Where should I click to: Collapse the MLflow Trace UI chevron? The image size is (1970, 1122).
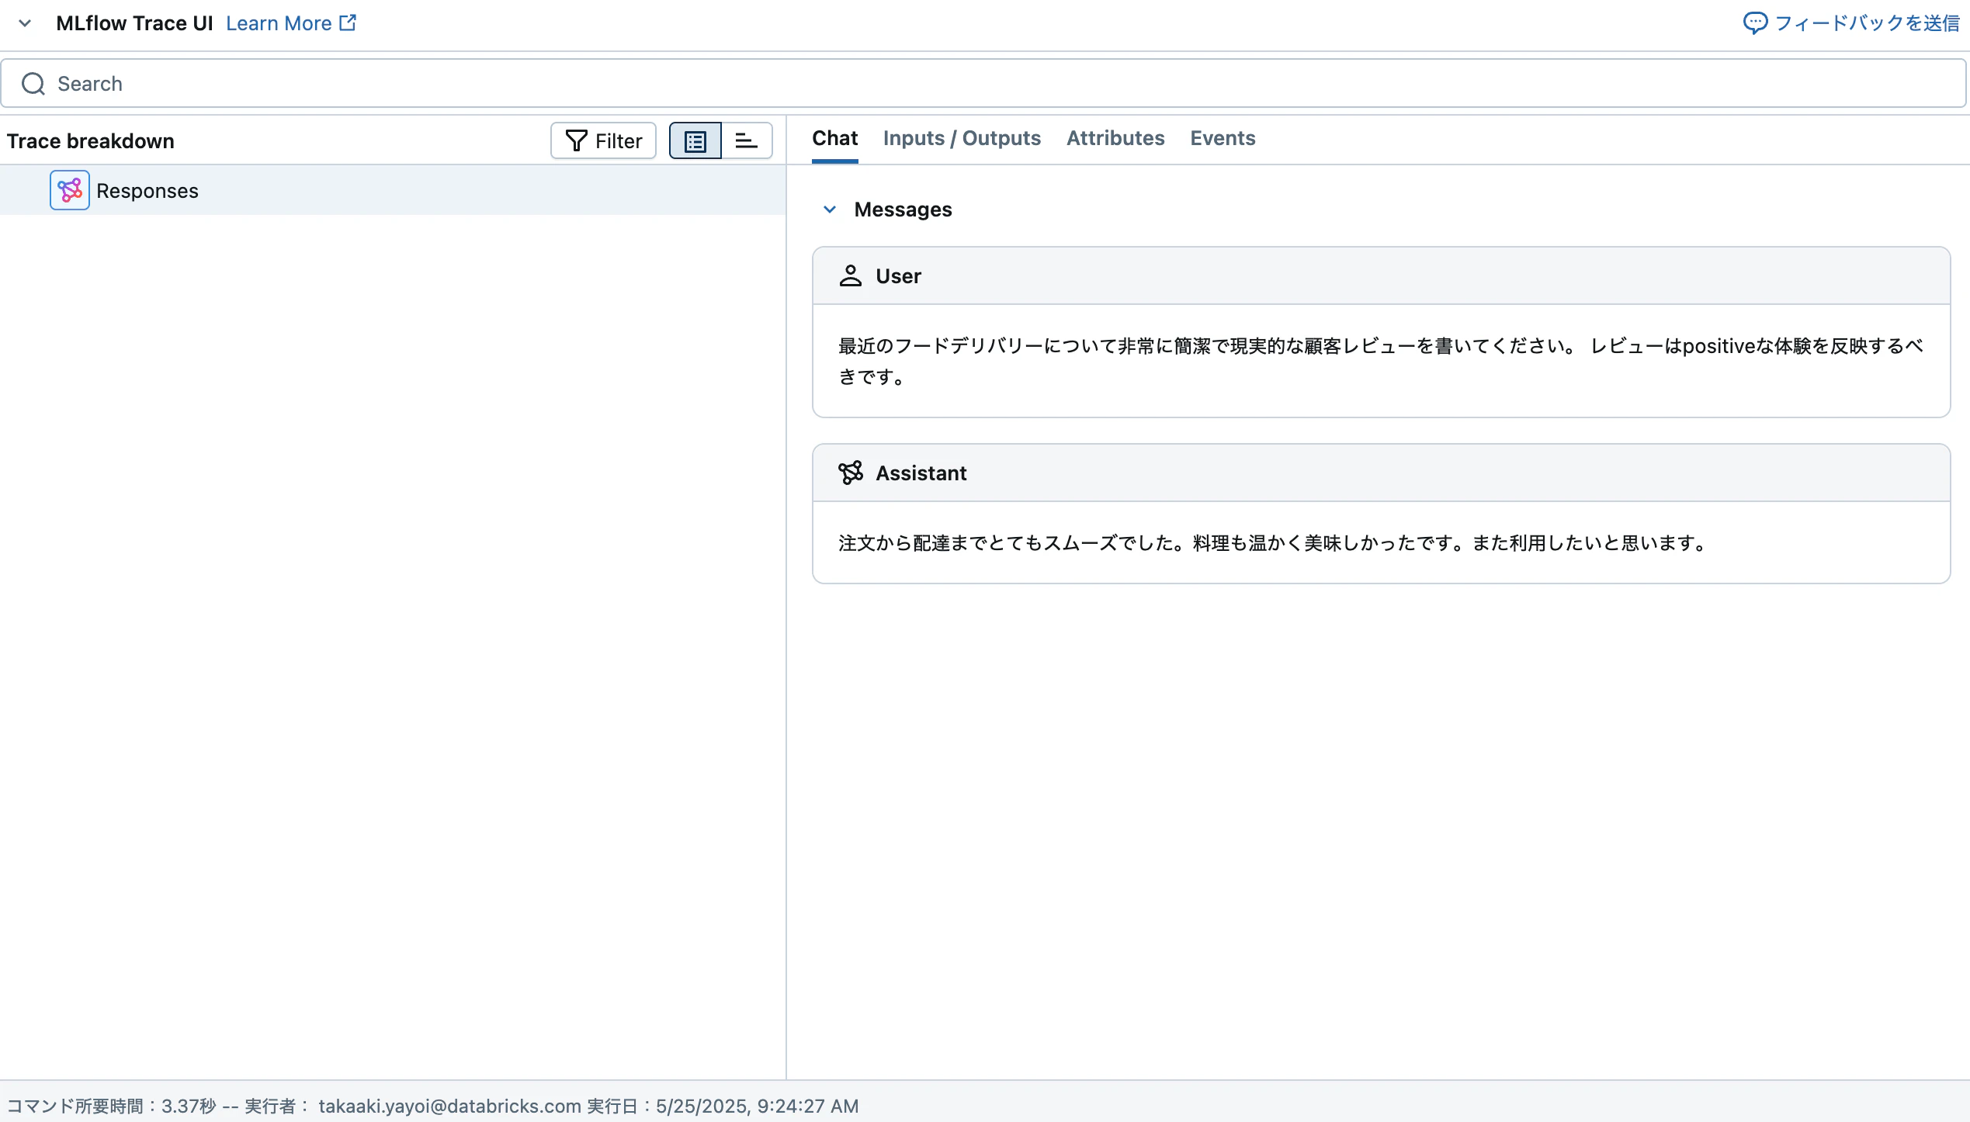pyautogui.click(x=25, y=23)
